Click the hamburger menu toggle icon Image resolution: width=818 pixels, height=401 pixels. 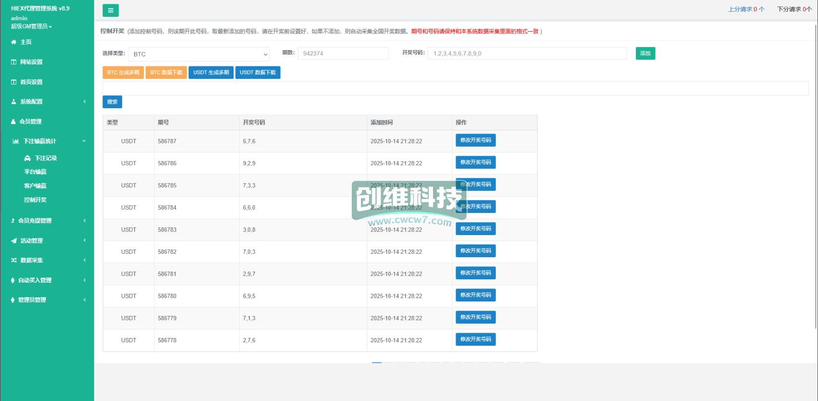pos(111,10)
